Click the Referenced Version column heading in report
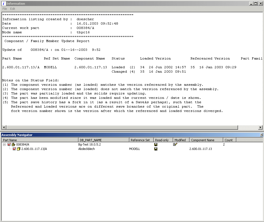Screen dimensions: 264x222 pos(210,58)
